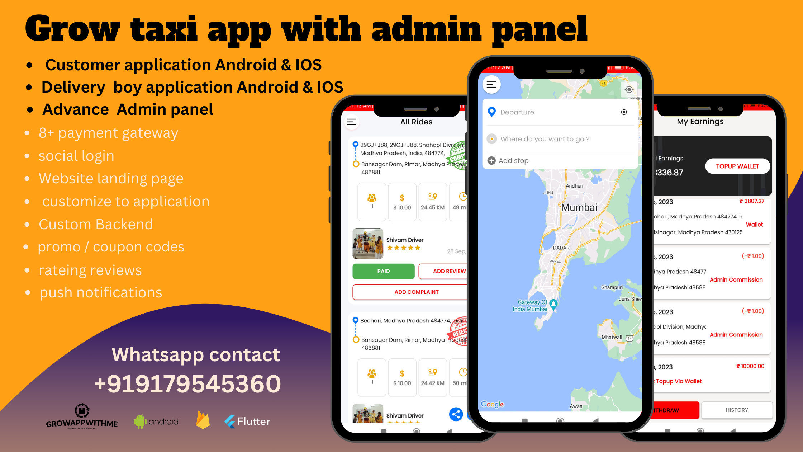Tap the location pin departure icon

[x=491, y=112]
